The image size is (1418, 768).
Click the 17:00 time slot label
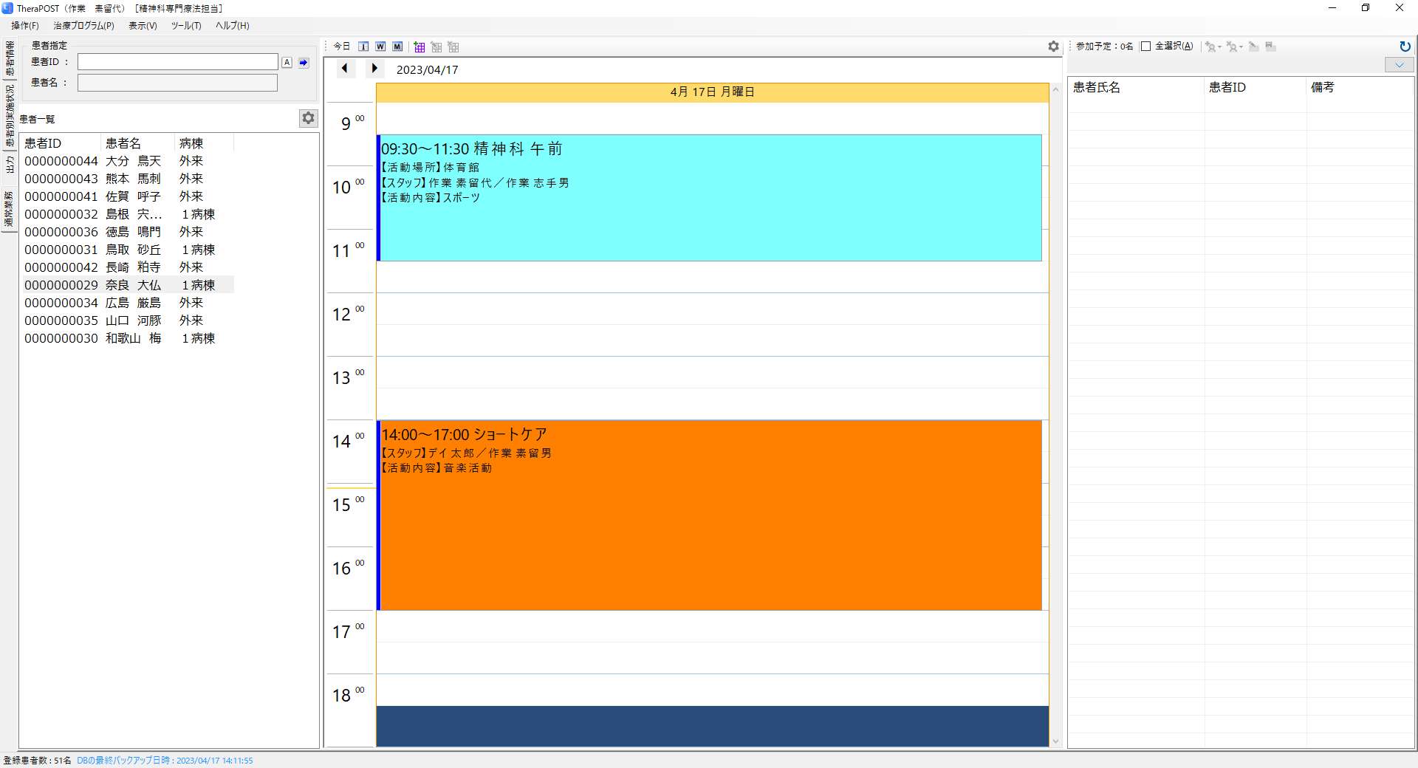pos(349,631)
